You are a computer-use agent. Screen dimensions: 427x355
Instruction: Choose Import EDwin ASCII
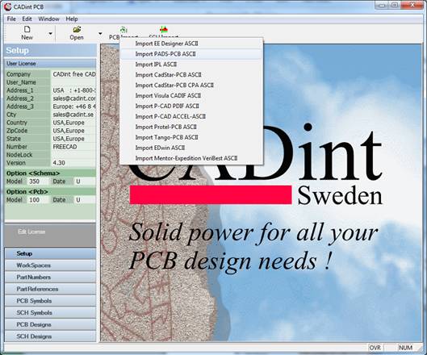coord(191,148)
